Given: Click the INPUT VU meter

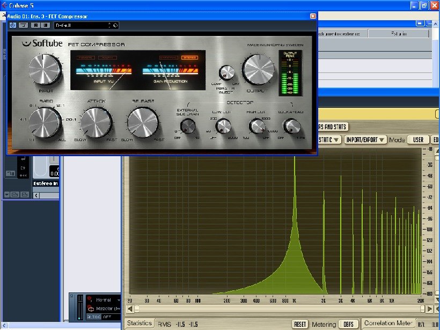Looking at the screenshot, I should click(x=104, y=74).
